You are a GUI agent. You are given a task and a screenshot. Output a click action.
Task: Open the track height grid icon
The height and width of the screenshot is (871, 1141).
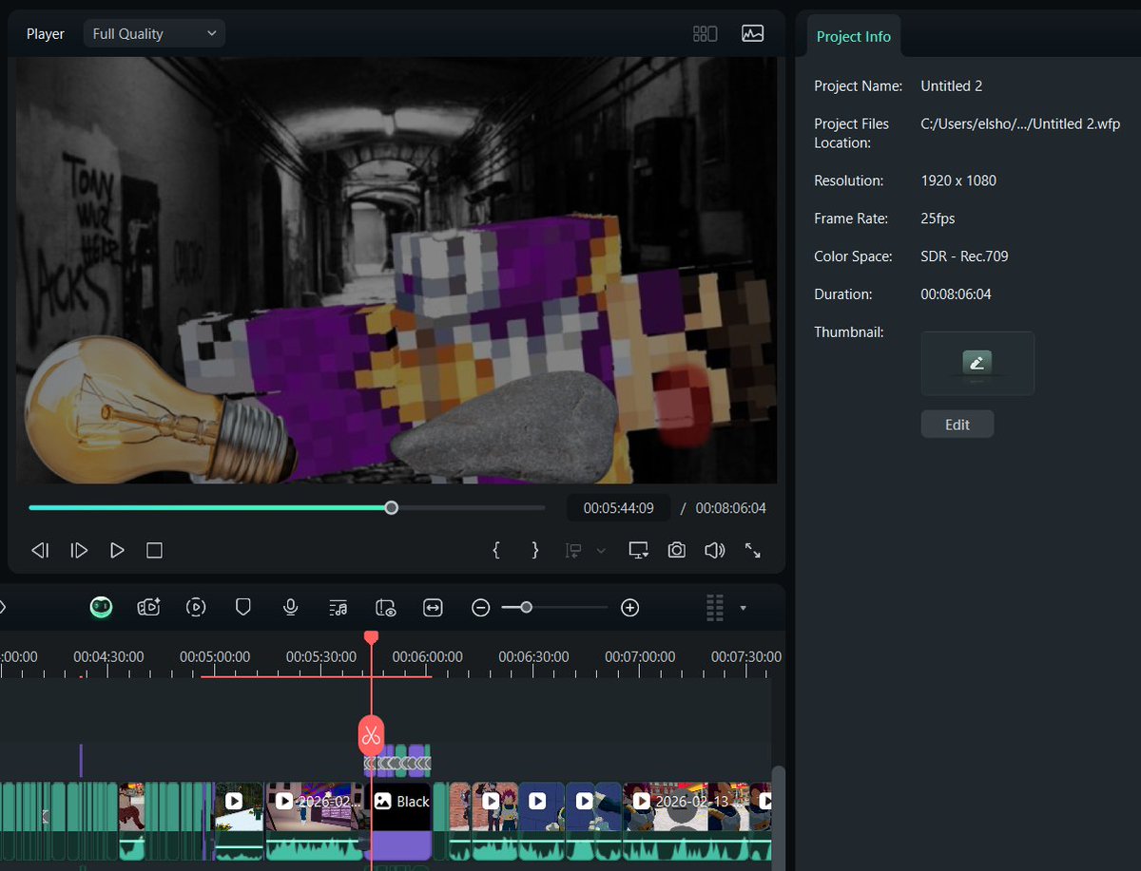[x=715, y=608]
